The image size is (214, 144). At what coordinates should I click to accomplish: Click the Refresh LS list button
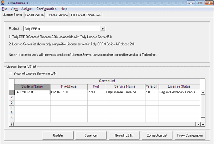[x=124, y=135]
